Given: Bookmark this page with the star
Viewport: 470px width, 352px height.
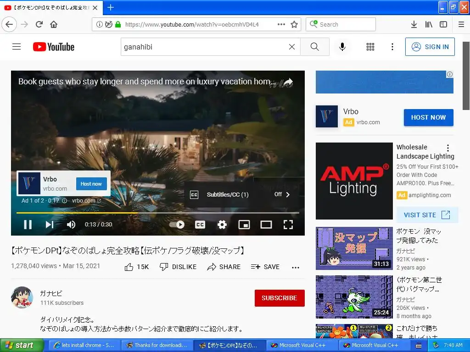Looking at the screenshot, I should (x=294, y=24).
